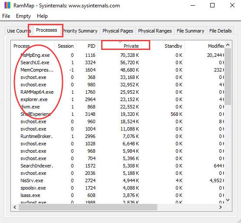Select svchost.exe with PID 1028
Image resolution: width=241 pixels, height=223 pixels.
[x=118, y=144]
